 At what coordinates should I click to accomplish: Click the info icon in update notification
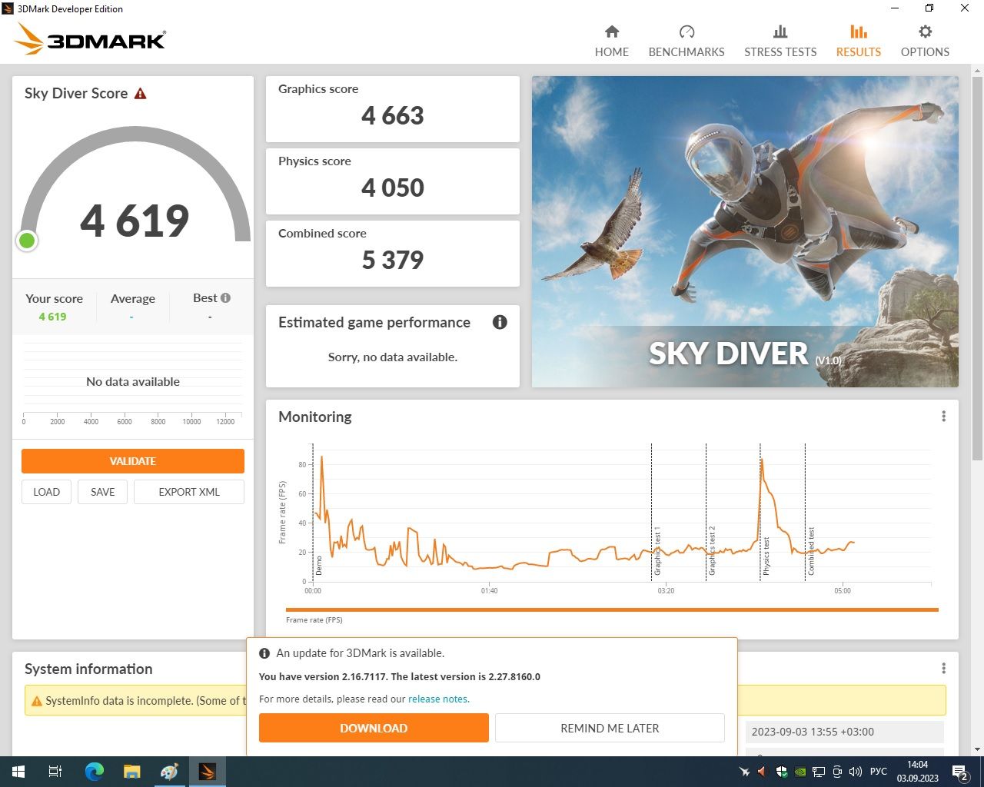click(x=264, y=653)
